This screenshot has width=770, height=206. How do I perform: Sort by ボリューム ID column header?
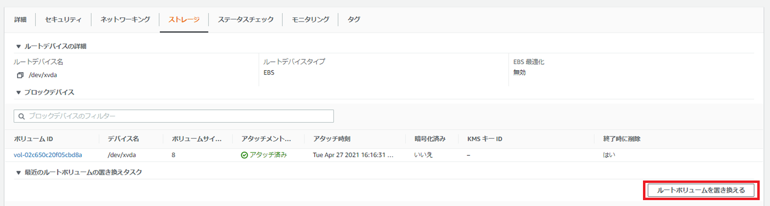[33, 139]
